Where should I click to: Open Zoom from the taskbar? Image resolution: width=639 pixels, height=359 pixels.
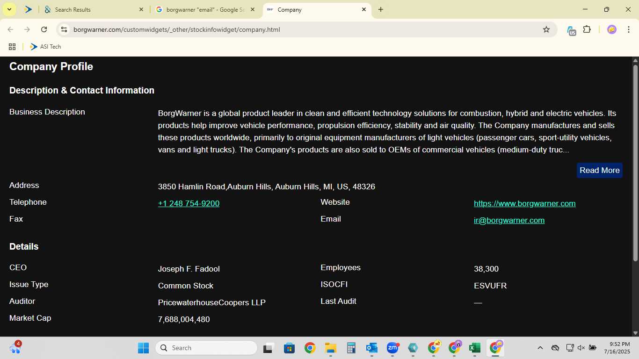click(392, 348)
